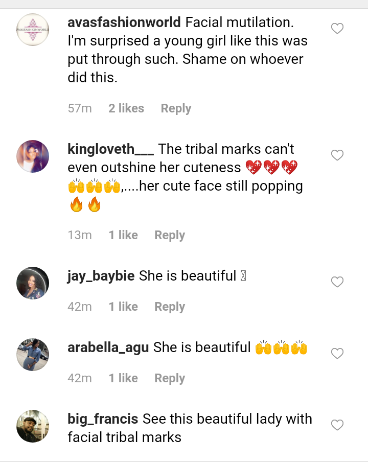Image resolution: width=368 pixels, height=462 pixels.
Task: Reply to kingloveth___'s comment
Action: [170, 235]
